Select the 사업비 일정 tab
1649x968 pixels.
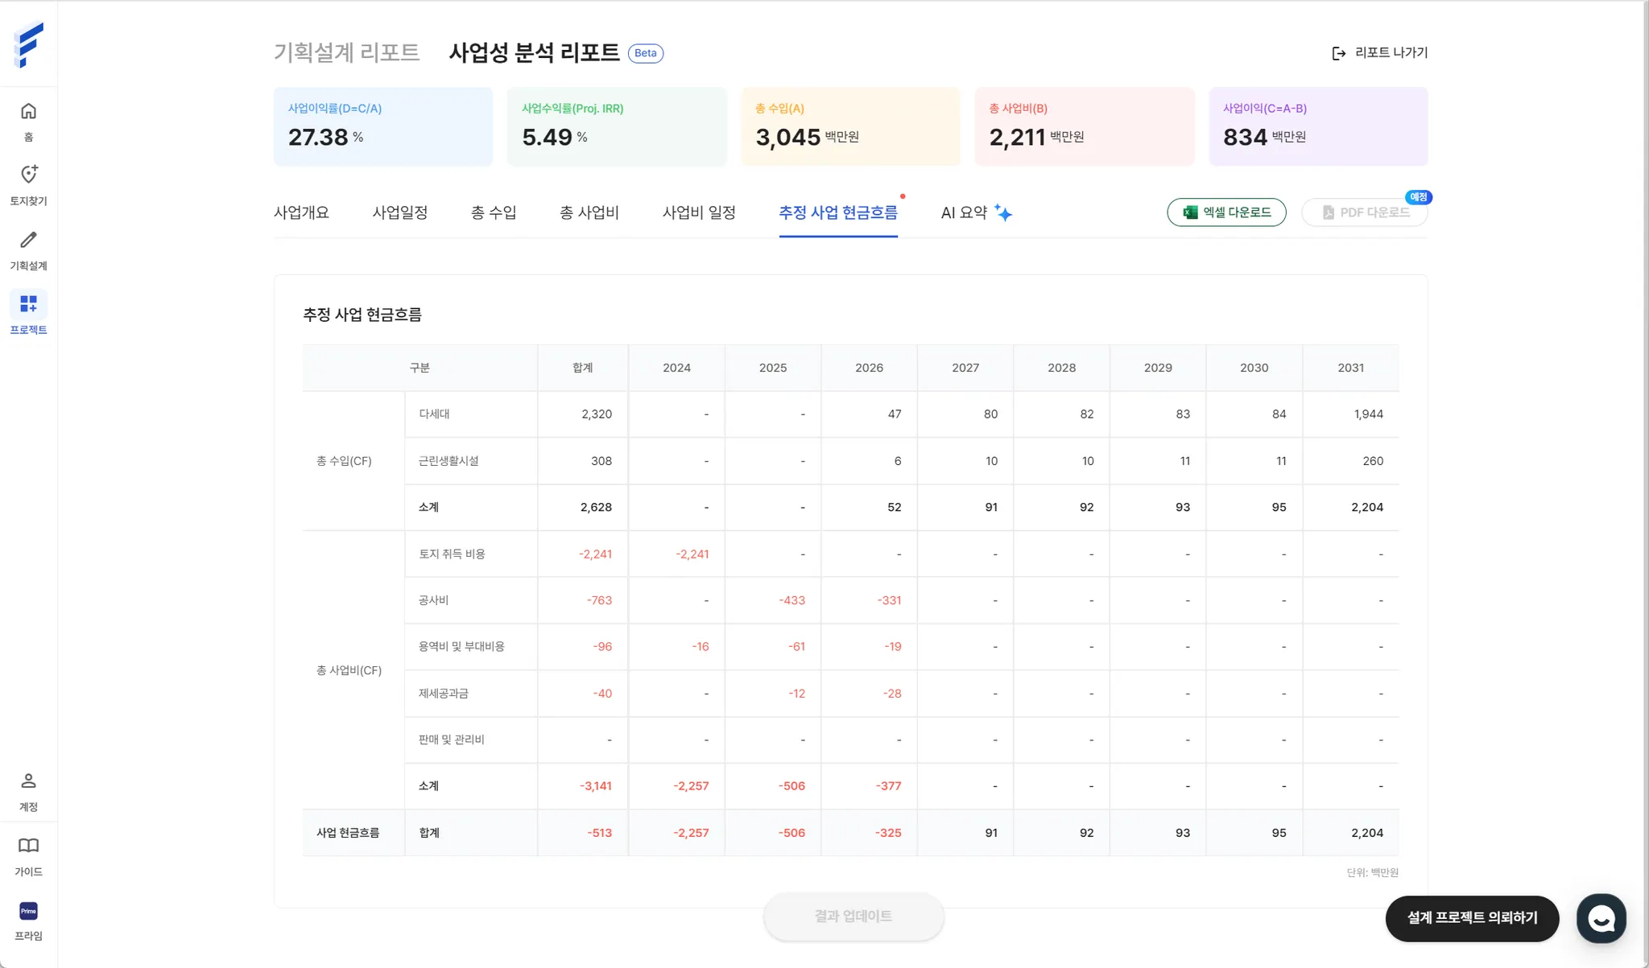click(x=698, y=212)
